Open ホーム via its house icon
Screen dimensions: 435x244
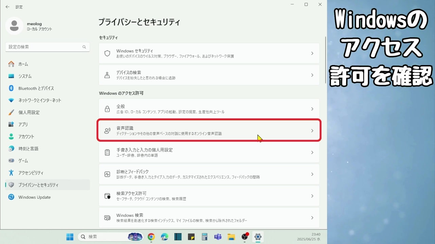click(x=11, y=64)
